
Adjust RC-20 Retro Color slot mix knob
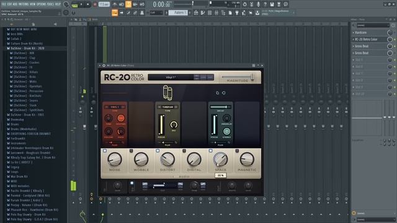click(x=390, y=40)
